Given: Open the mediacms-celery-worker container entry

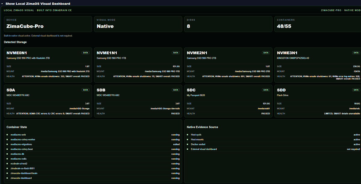Looking at the screenshot, I should point(93,139).
